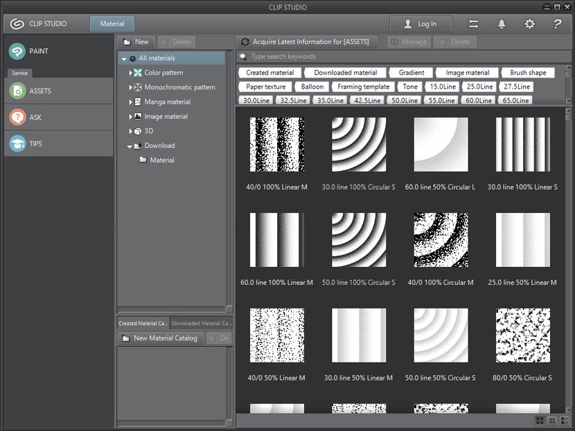Open the Downloaded Material Catalog tab
575x431 pixels.
[x=201, y=323]
